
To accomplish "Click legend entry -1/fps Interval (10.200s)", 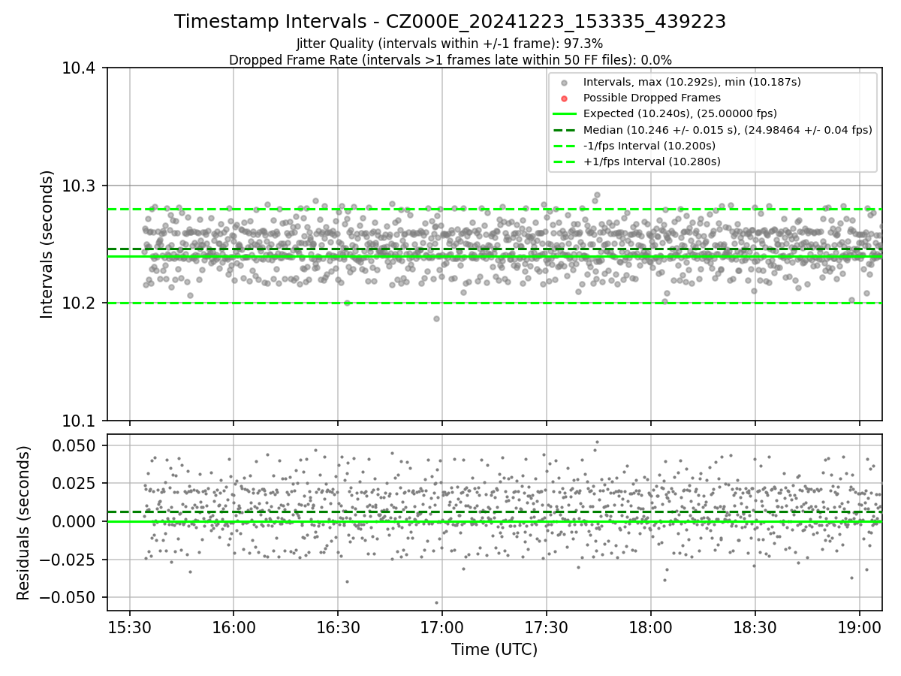I will pos(649,146).
